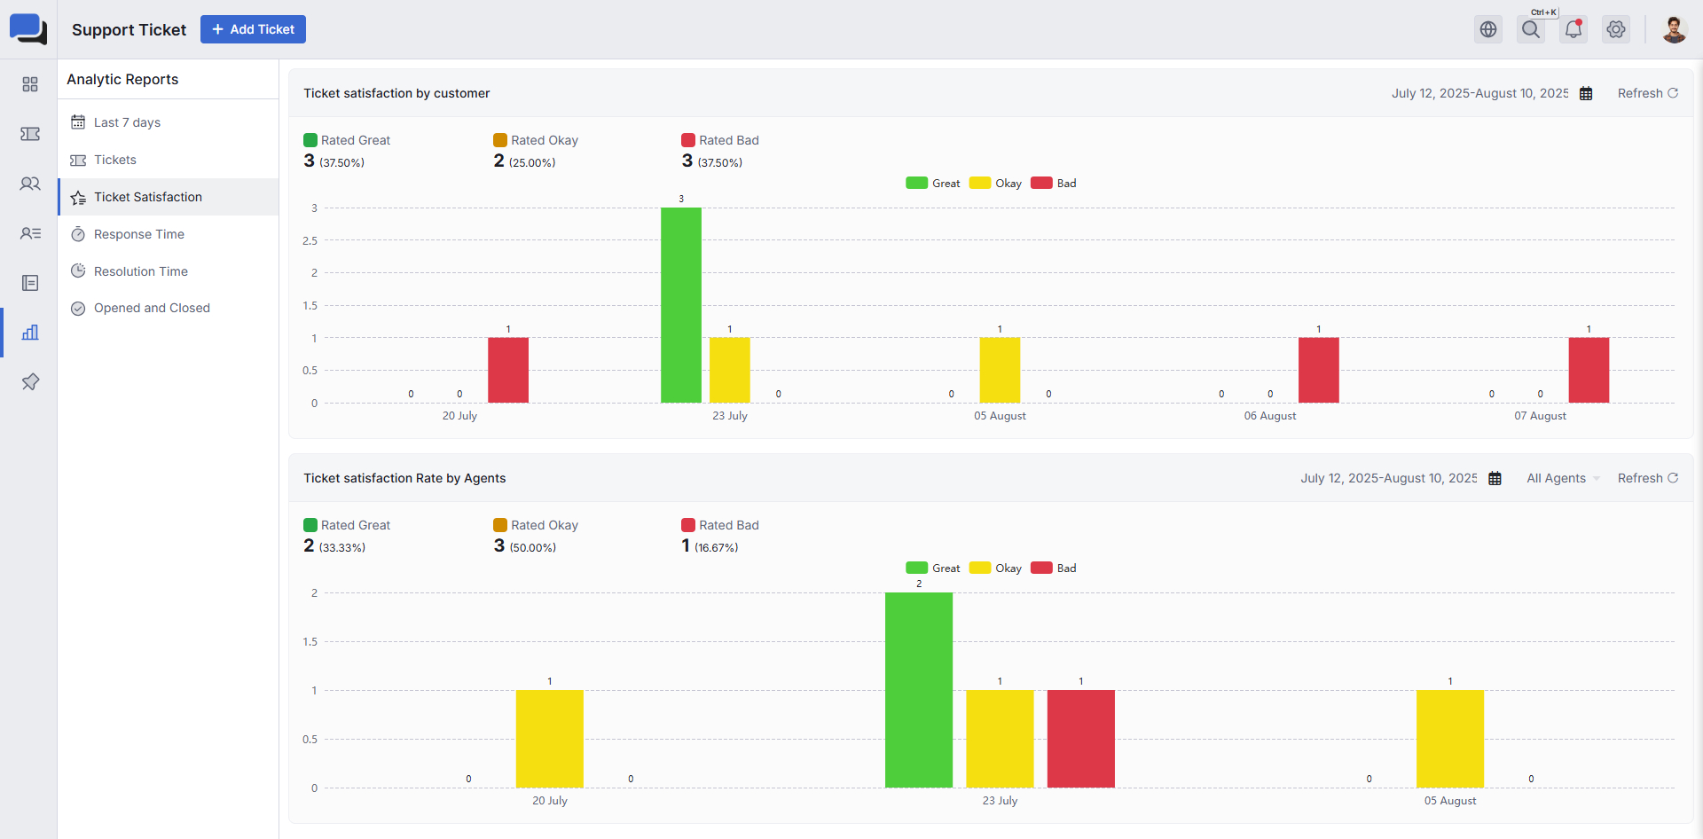Open the dashboard grid icon in sidebar
The image size is (1703, 839).
coord(30,84)
